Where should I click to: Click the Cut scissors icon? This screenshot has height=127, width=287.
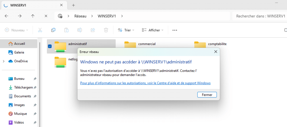tap(40, 30)
